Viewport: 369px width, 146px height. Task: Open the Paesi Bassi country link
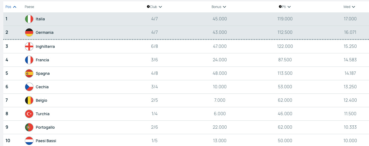coord(46,141)
